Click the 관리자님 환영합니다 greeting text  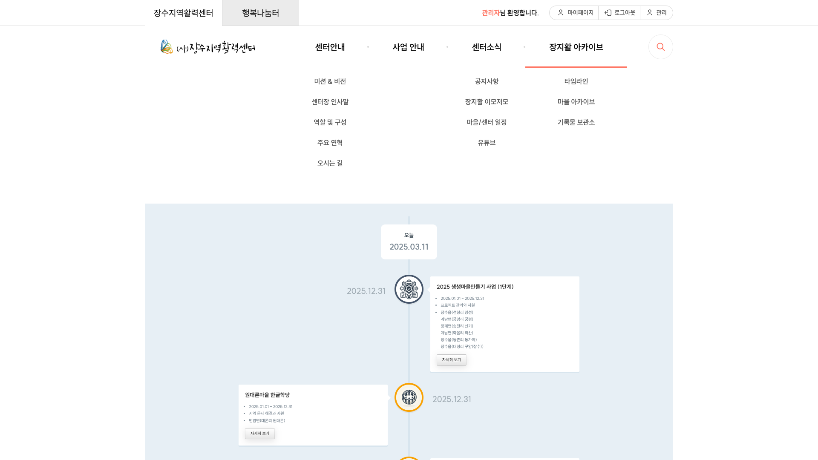click(510, 13)
